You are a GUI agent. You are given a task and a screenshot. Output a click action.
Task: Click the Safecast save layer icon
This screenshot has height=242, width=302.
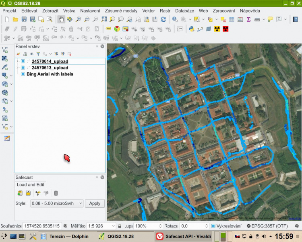coord(28,193)
